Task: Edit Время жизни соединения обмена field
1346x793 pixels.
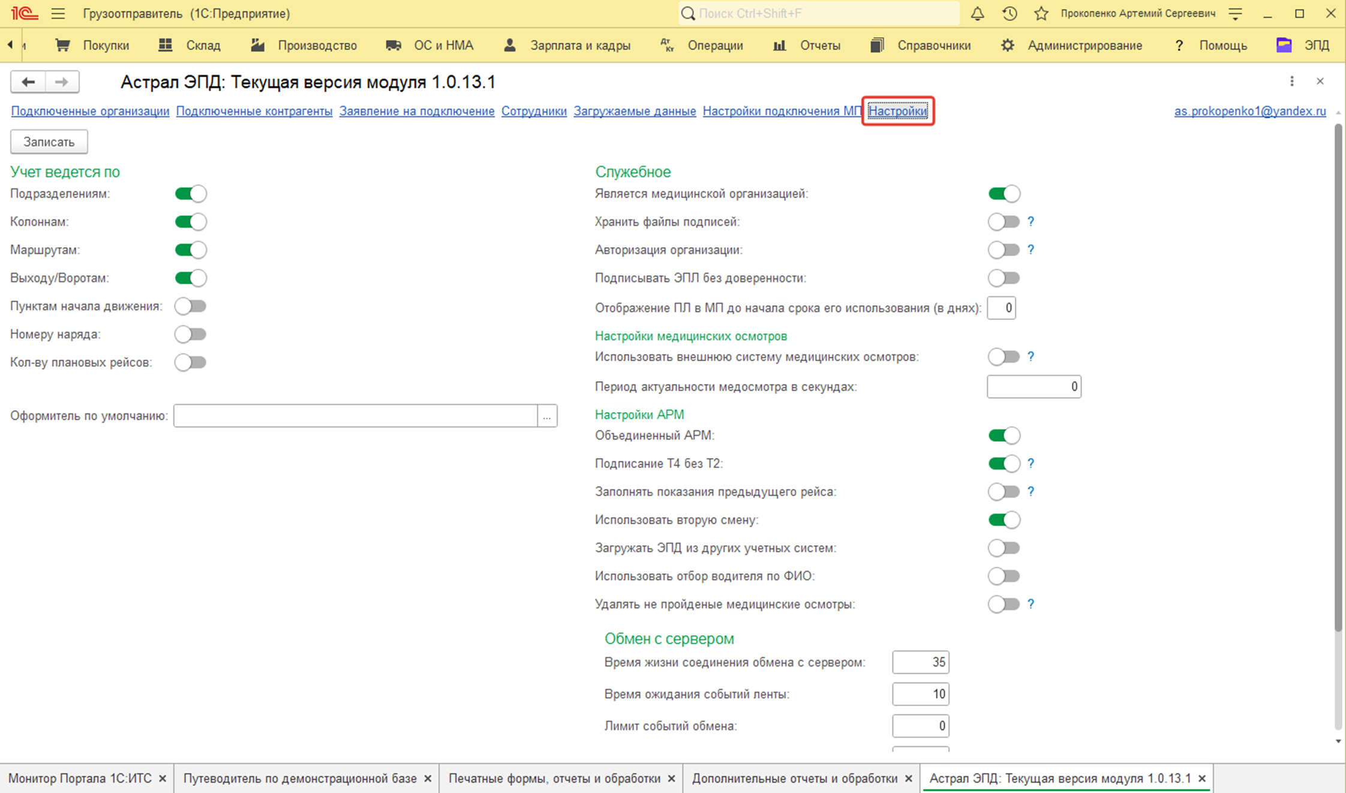Action: 921,662
